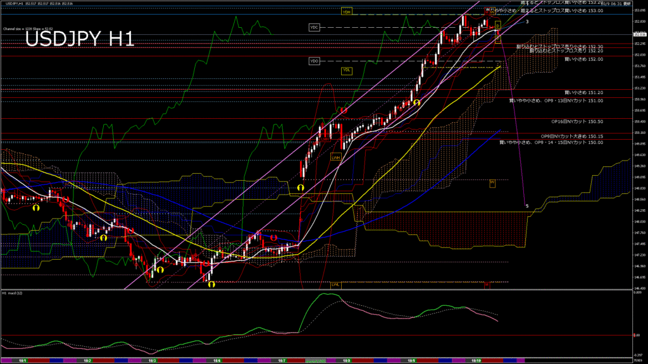Viewport: 648px width, 364px height.
Task: Click the 06:31 更新 update timestamp
Action: point(619,3)
